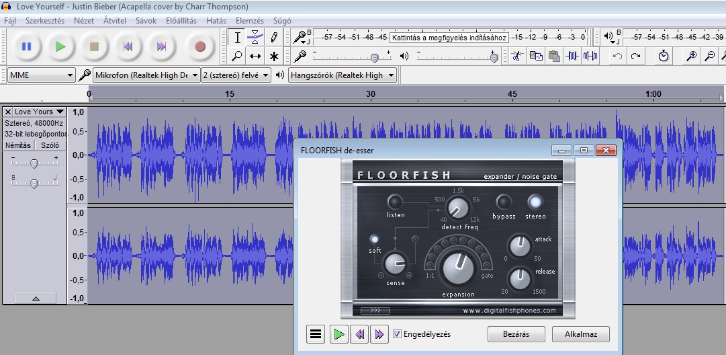
Task: Click the Alkalmaz button
Action: (581, 333)
